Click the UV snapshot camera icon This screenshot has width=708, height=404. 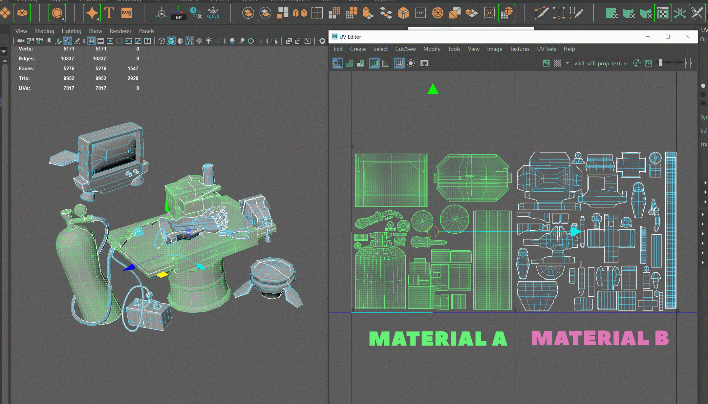point(424,63)
